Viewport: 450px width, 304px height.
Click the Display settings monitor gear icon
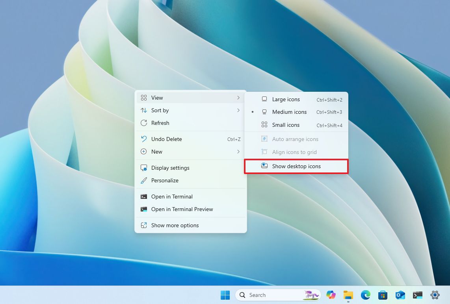[x=144, y=168]
